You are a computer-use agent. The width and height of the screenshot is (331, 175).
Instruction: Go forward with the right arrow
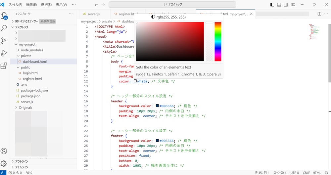(x=103, y=4)
